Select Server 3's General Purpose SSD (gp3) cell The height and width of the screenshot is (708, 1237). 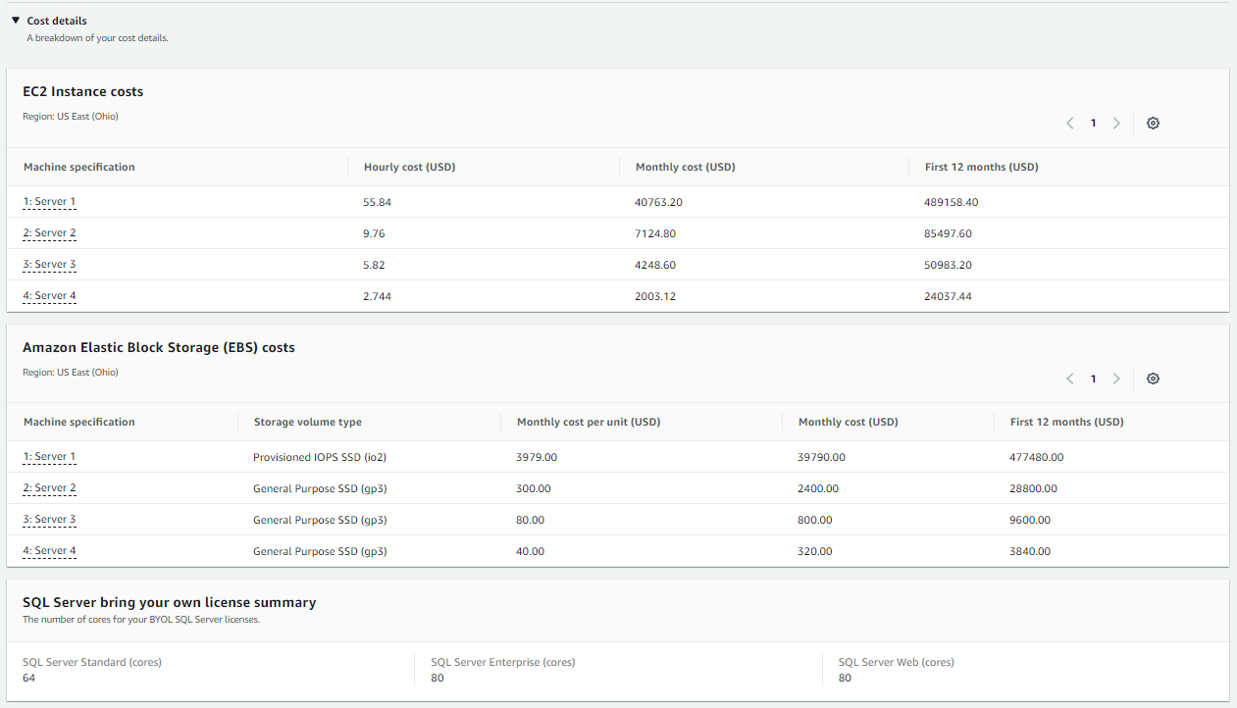[x=320, y=520]
